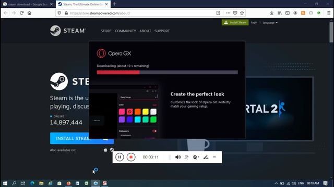Click the Steam logo in the header
Image resolution: width=334 pixels, height=187 pixels.
(x=68, y=31)
